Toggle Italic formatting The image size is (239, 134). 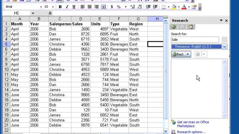tap(67, 7)
